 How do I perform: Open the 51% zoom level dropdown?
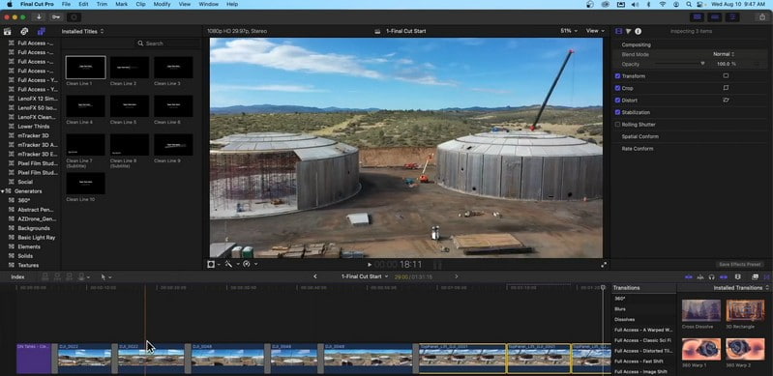[569, 31]
